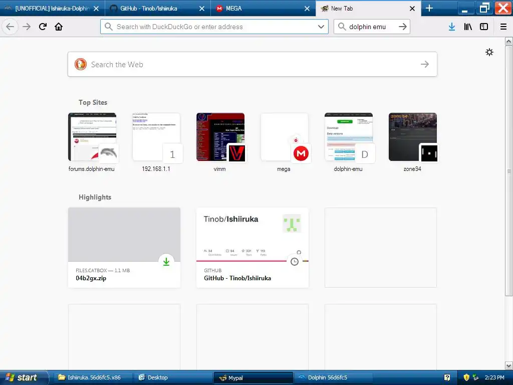The height and width of the screenshot is (385, 513).
Task: Switch to the [UNOFFICIAL] Ishiiruka-Dolphin tab
Action: coord(52,9)
